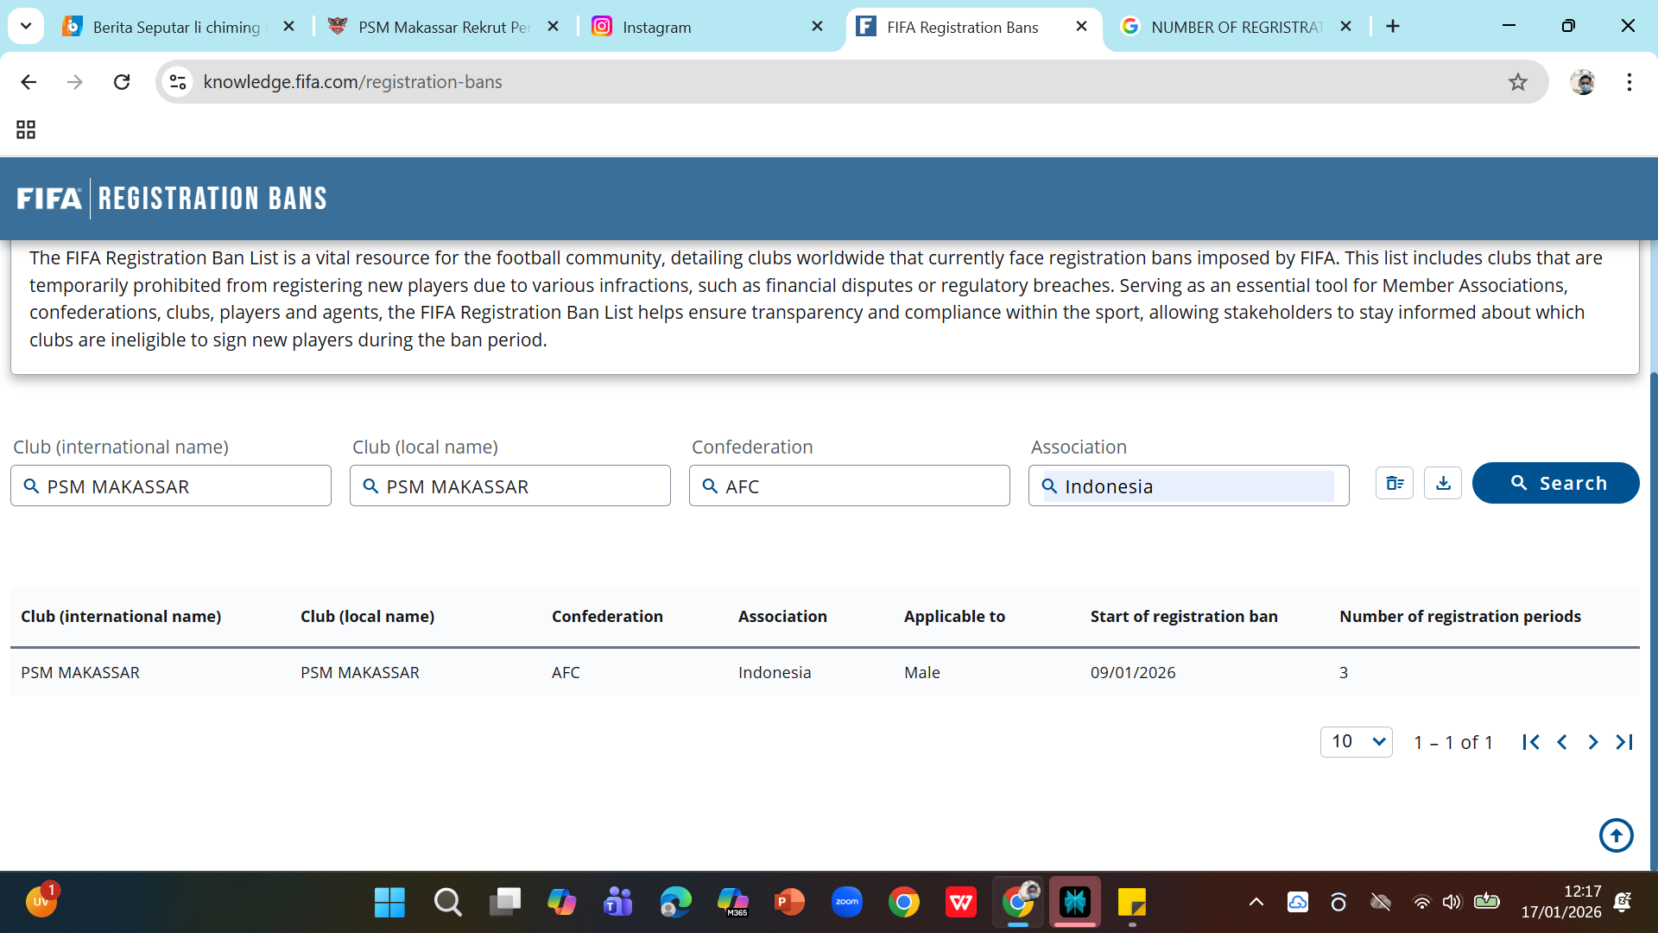The height and width of the screenshot is (933, 1658).
Task: Focus the Club (international name) search field
Action: [x=171, y=486]
